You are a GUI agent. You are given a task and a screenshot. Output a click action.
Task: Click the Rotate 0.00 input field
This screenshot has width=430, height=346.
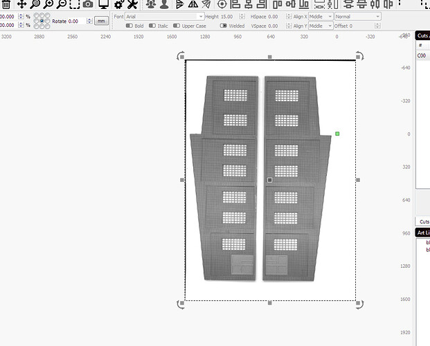tap(77, 21)
